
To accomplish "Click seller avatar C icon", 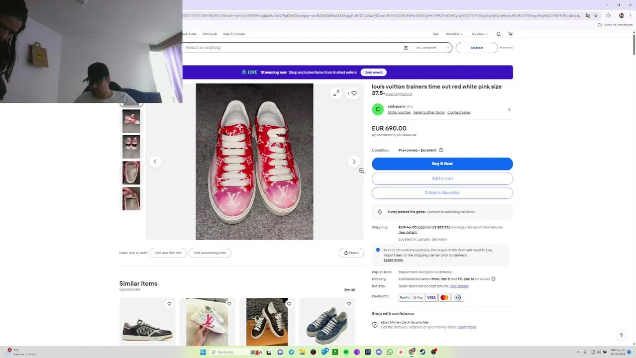I will point(378,109).
